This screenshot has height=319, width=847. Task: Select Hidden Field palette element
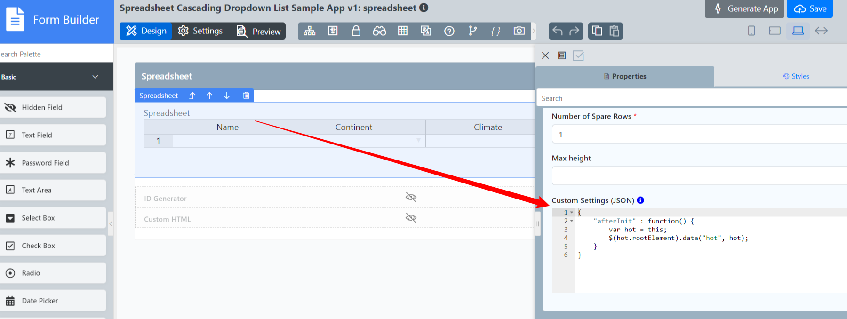pos(53,107)
